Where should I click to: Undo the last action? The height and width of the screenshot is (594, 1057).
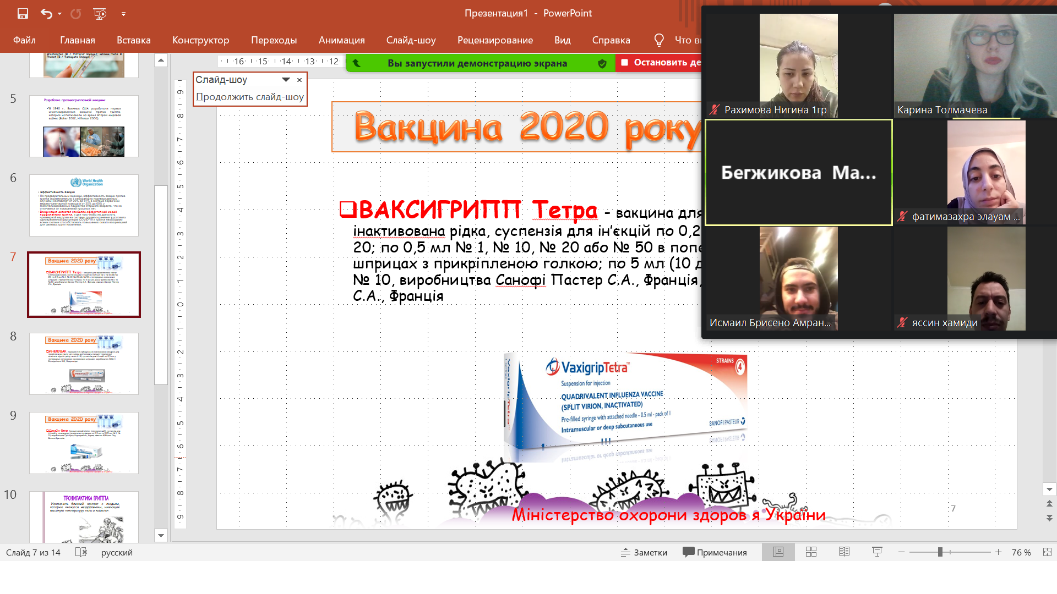46,14
